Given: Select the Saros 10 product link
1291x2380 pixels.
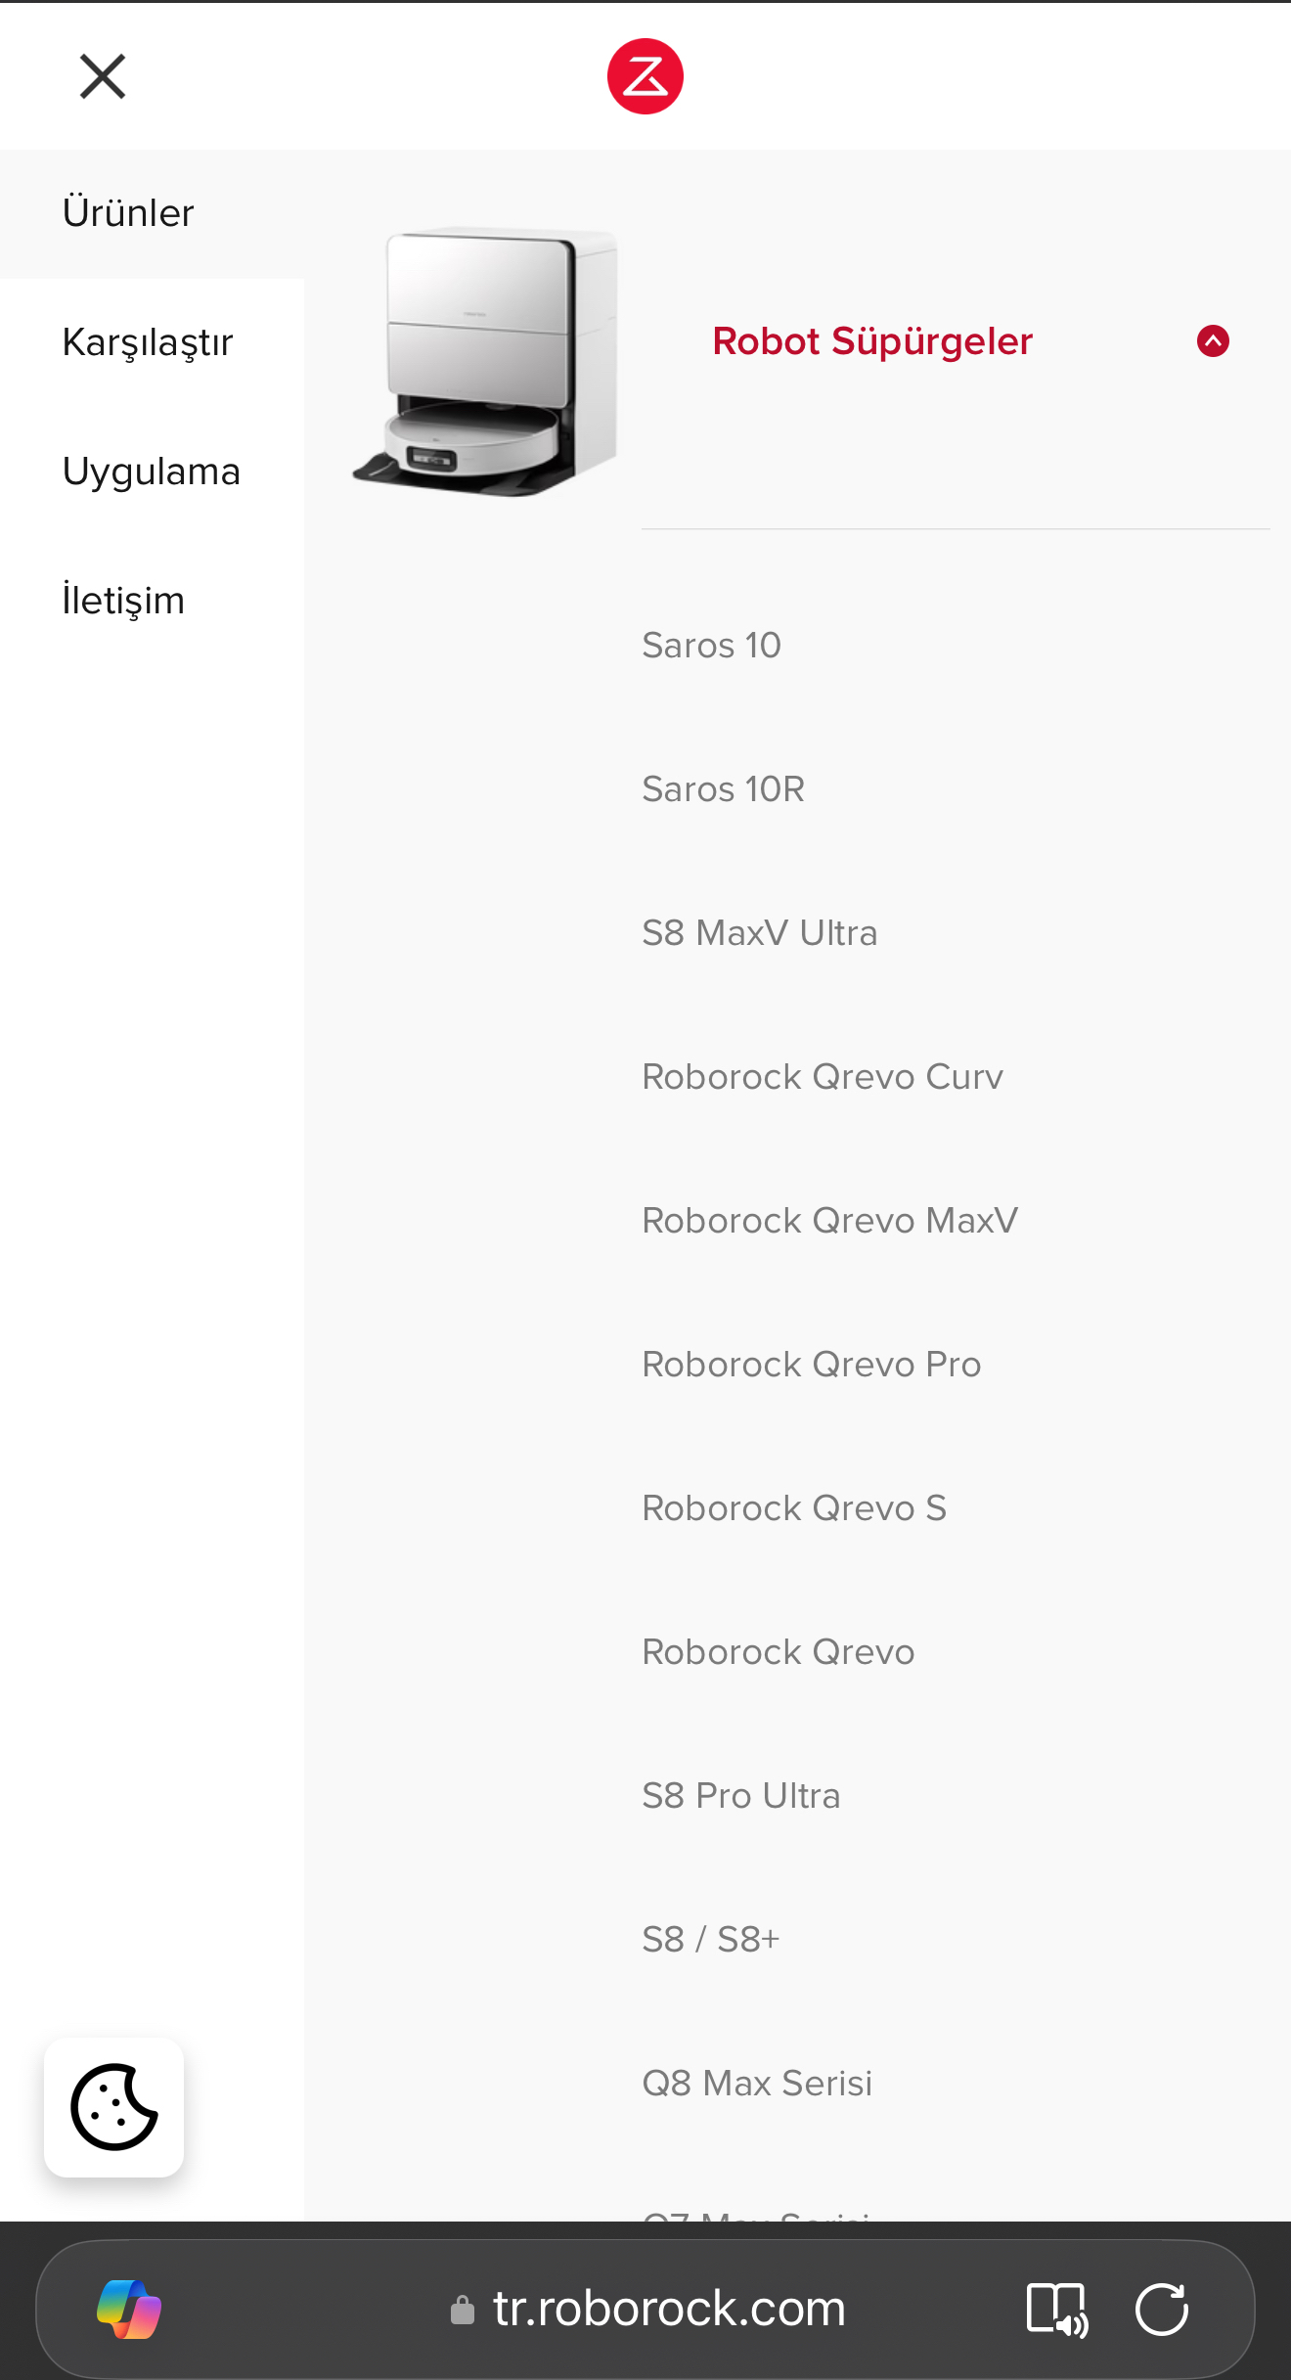Looking at the screenshot, I should (x=711, y=646).
